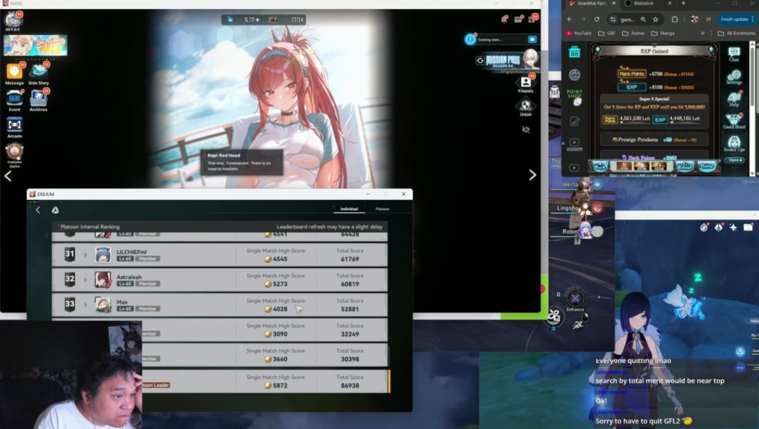Open the GBF bookmarks folder

click(x=607, y=33)
